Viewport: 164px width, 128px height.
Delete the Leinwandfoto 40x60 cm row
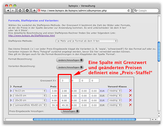point(130,105)
